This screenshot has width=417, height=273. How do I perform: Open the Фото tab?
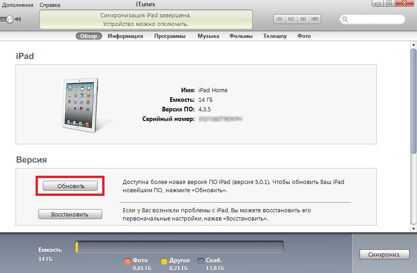[x=304, y=36]
